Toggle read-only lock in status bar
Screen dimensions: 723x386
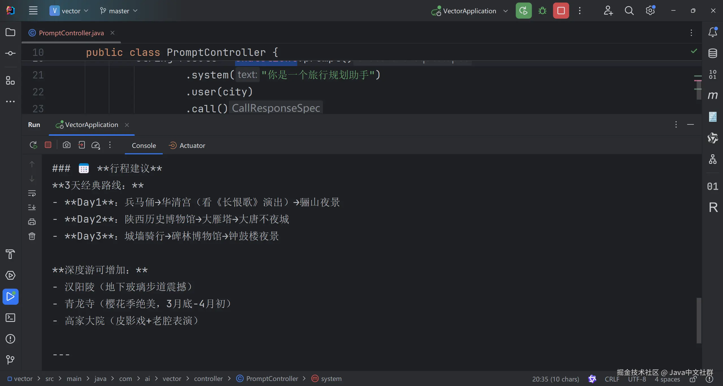tap(693, 379)
